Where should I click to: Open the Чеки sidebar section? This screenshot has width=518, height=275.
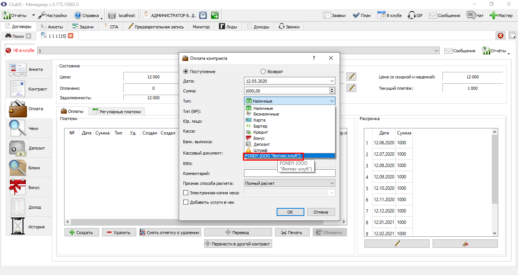tap(29, 128)
